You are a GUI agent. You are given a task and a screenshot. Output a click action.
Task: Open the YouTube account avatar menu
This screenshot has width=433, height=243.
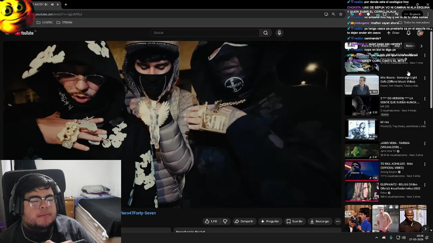point(420,33)
